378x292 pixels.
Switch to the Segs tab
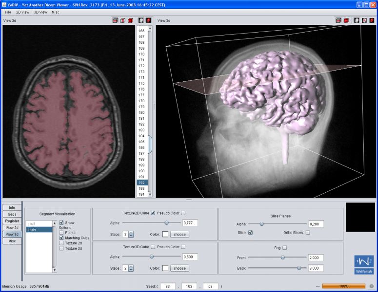[x=12, y=214]
